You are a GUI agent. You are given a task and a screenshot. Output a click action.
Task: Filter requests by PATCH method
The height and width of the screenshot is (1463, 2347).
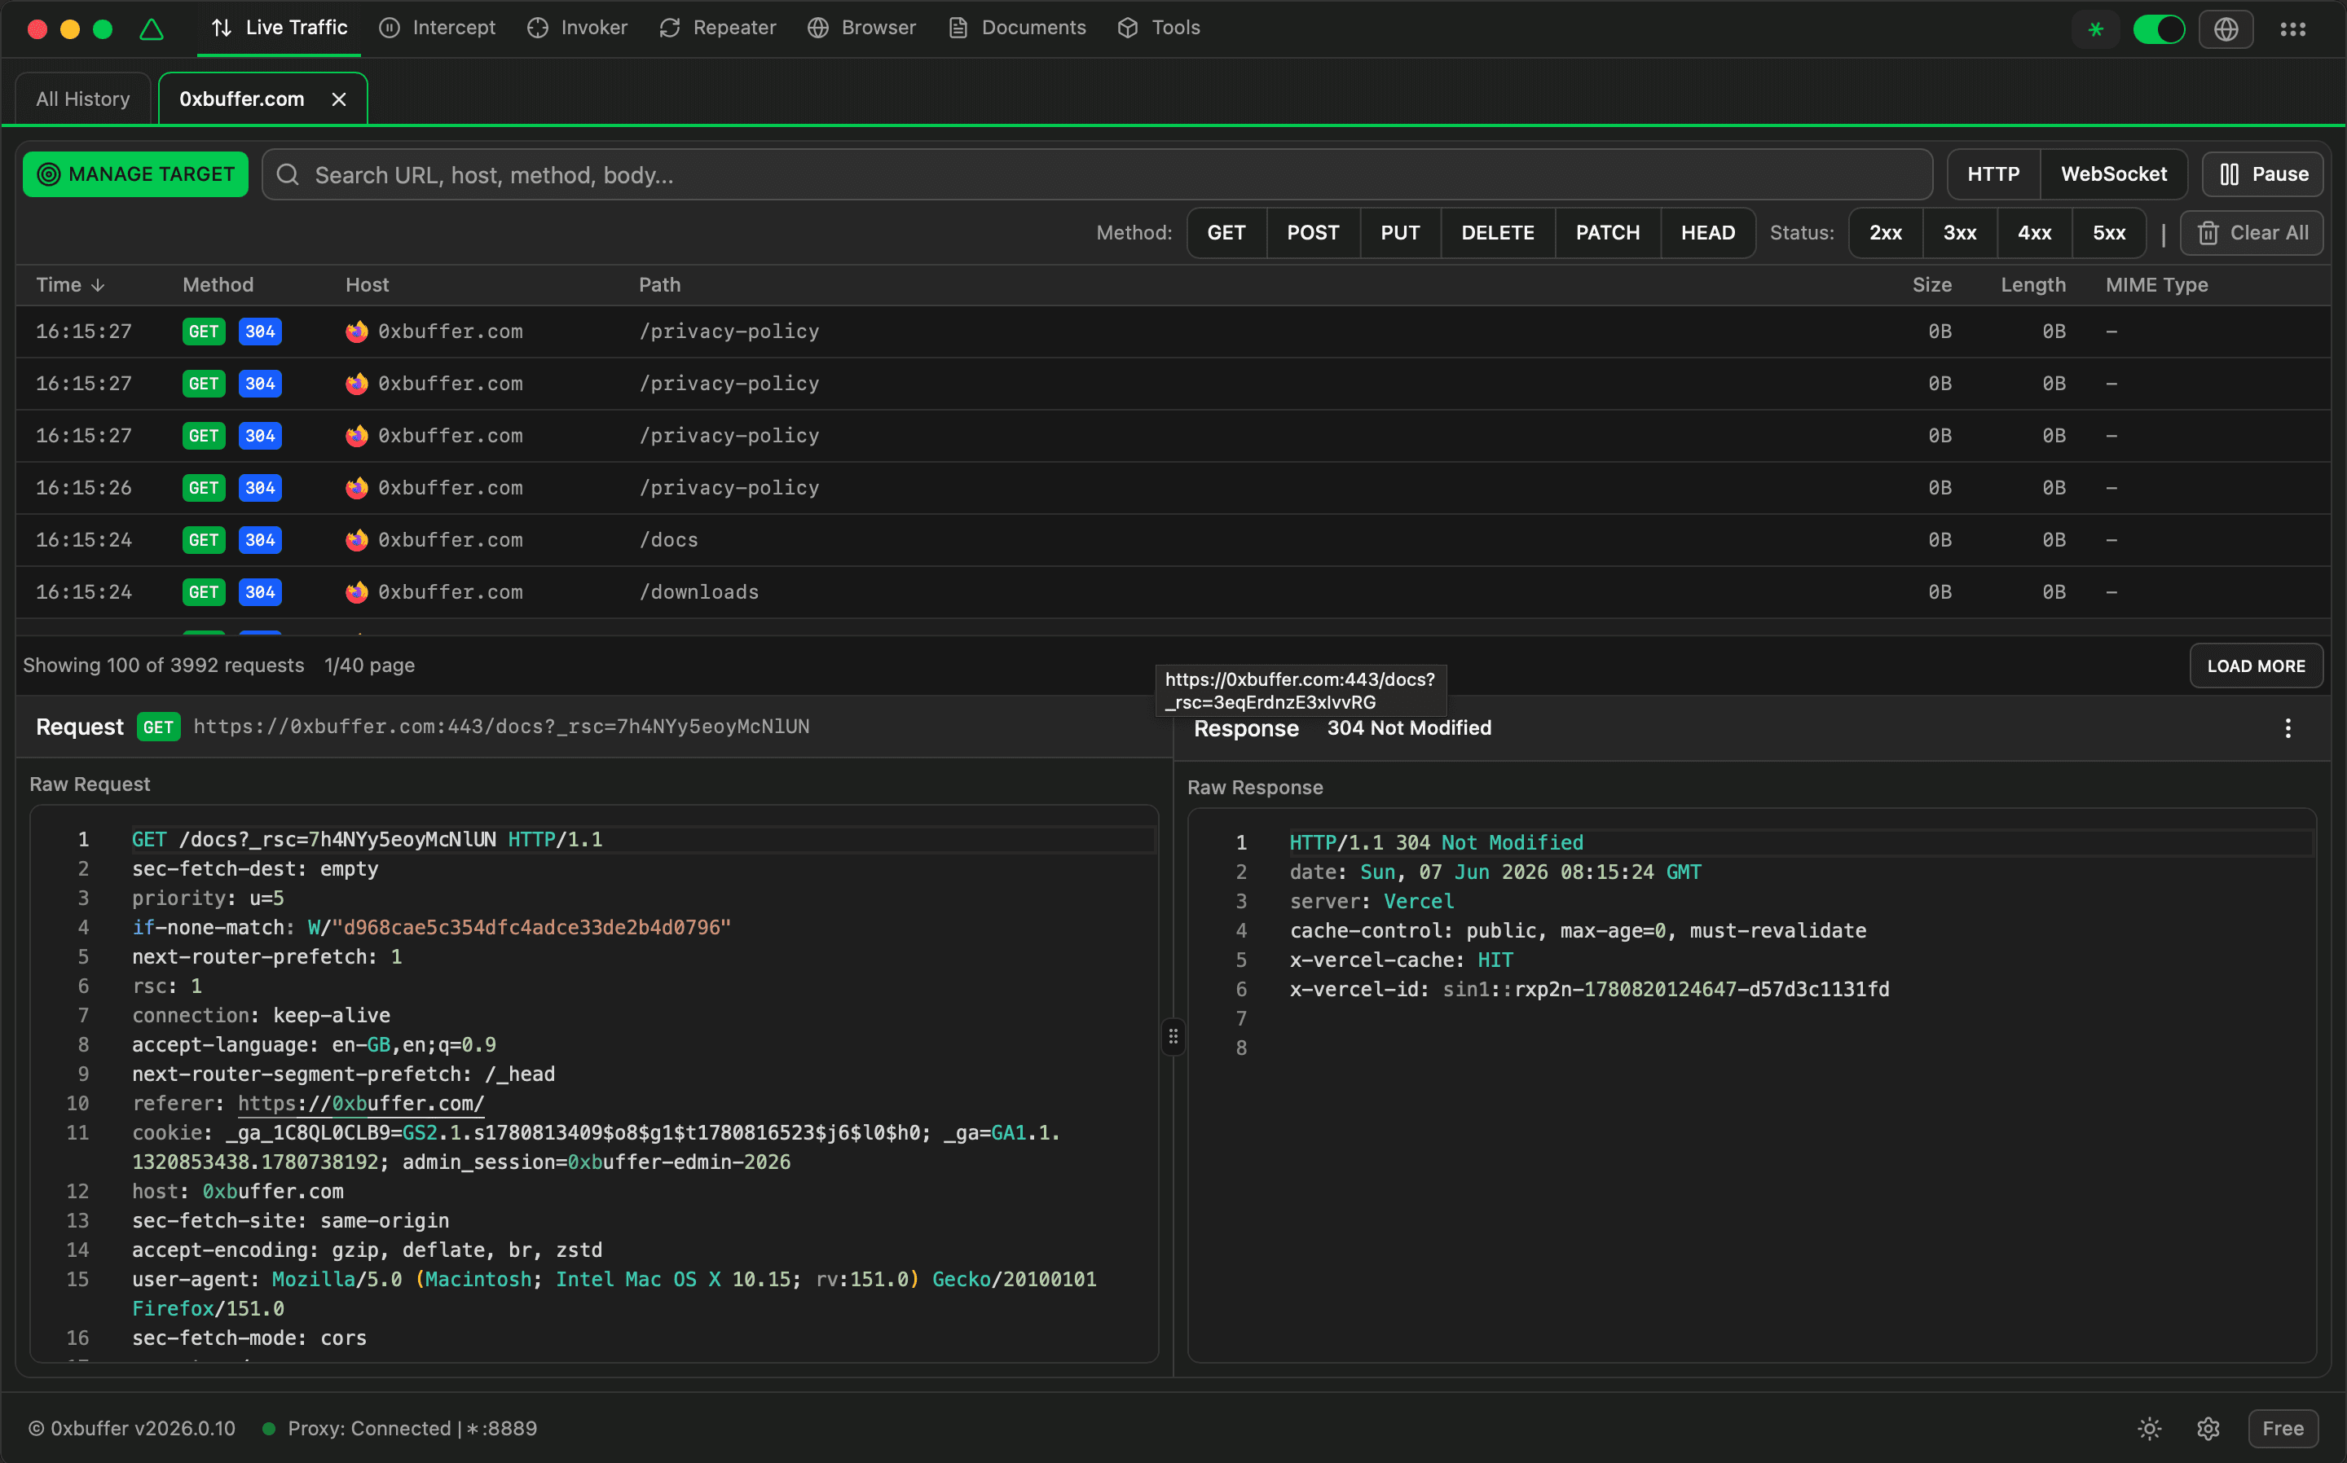pos(1608,232)
